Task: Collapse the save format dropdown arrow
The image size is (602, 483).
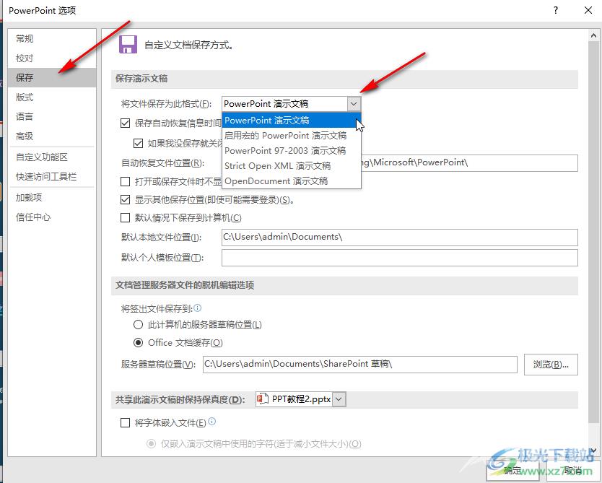Action: tap(354, 104)
